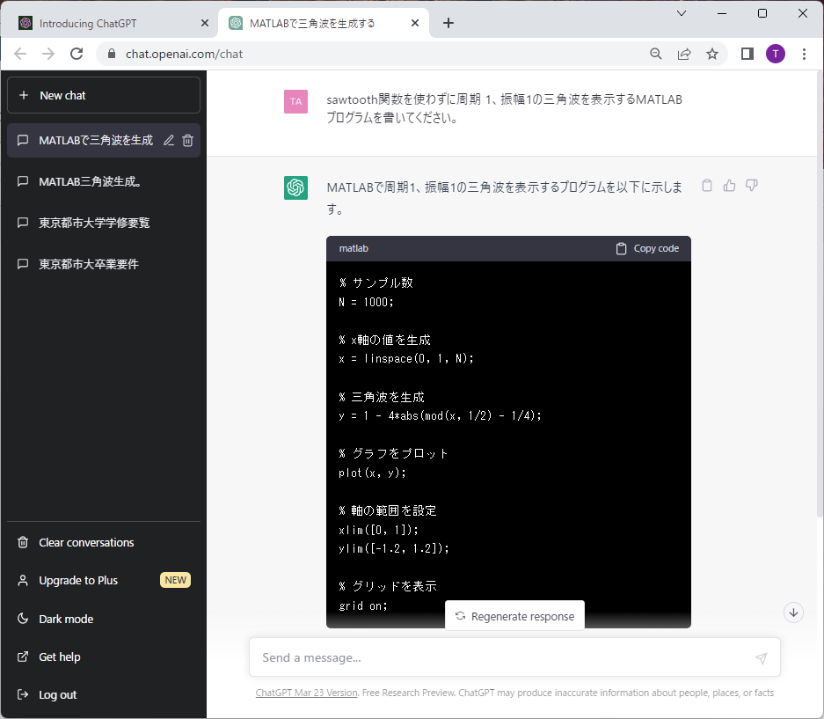The height and width of the screenshot is (719, 824).
Task: Open the profile avatar T
Action: tap(776, 54)
